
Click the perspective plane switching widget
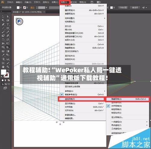tap(20, 21)
